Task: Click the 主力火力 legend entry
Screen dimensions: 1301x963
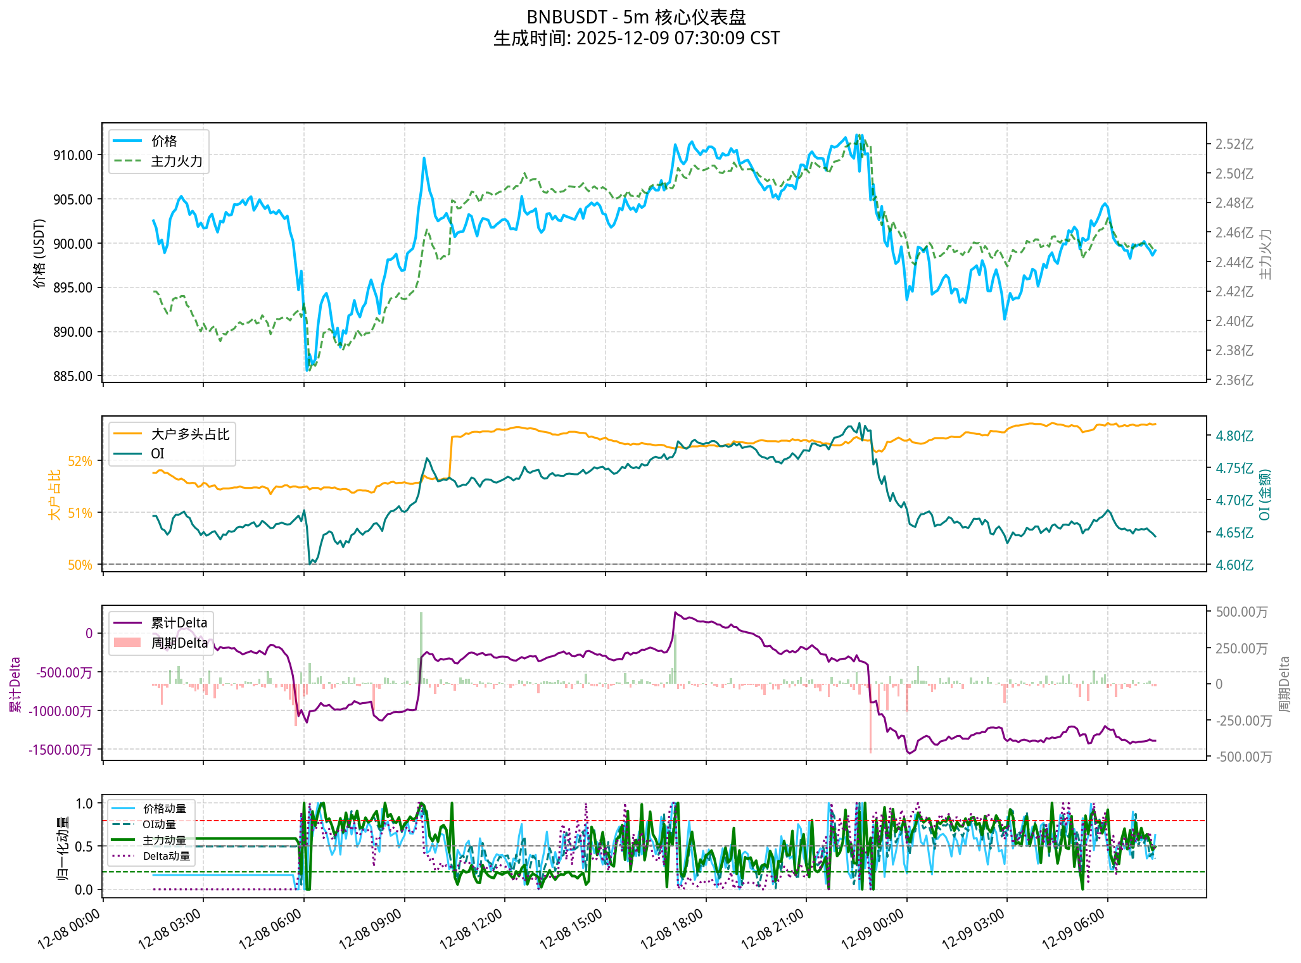Action: [176, 161]
